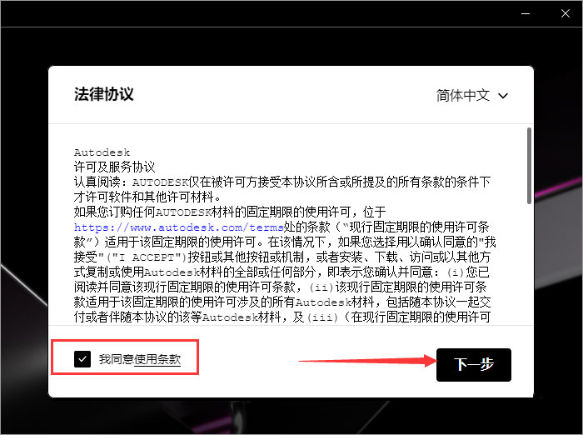Click the 法律协议 dialog heading
This screenshot has width=583, height=435.
point(104,94)
